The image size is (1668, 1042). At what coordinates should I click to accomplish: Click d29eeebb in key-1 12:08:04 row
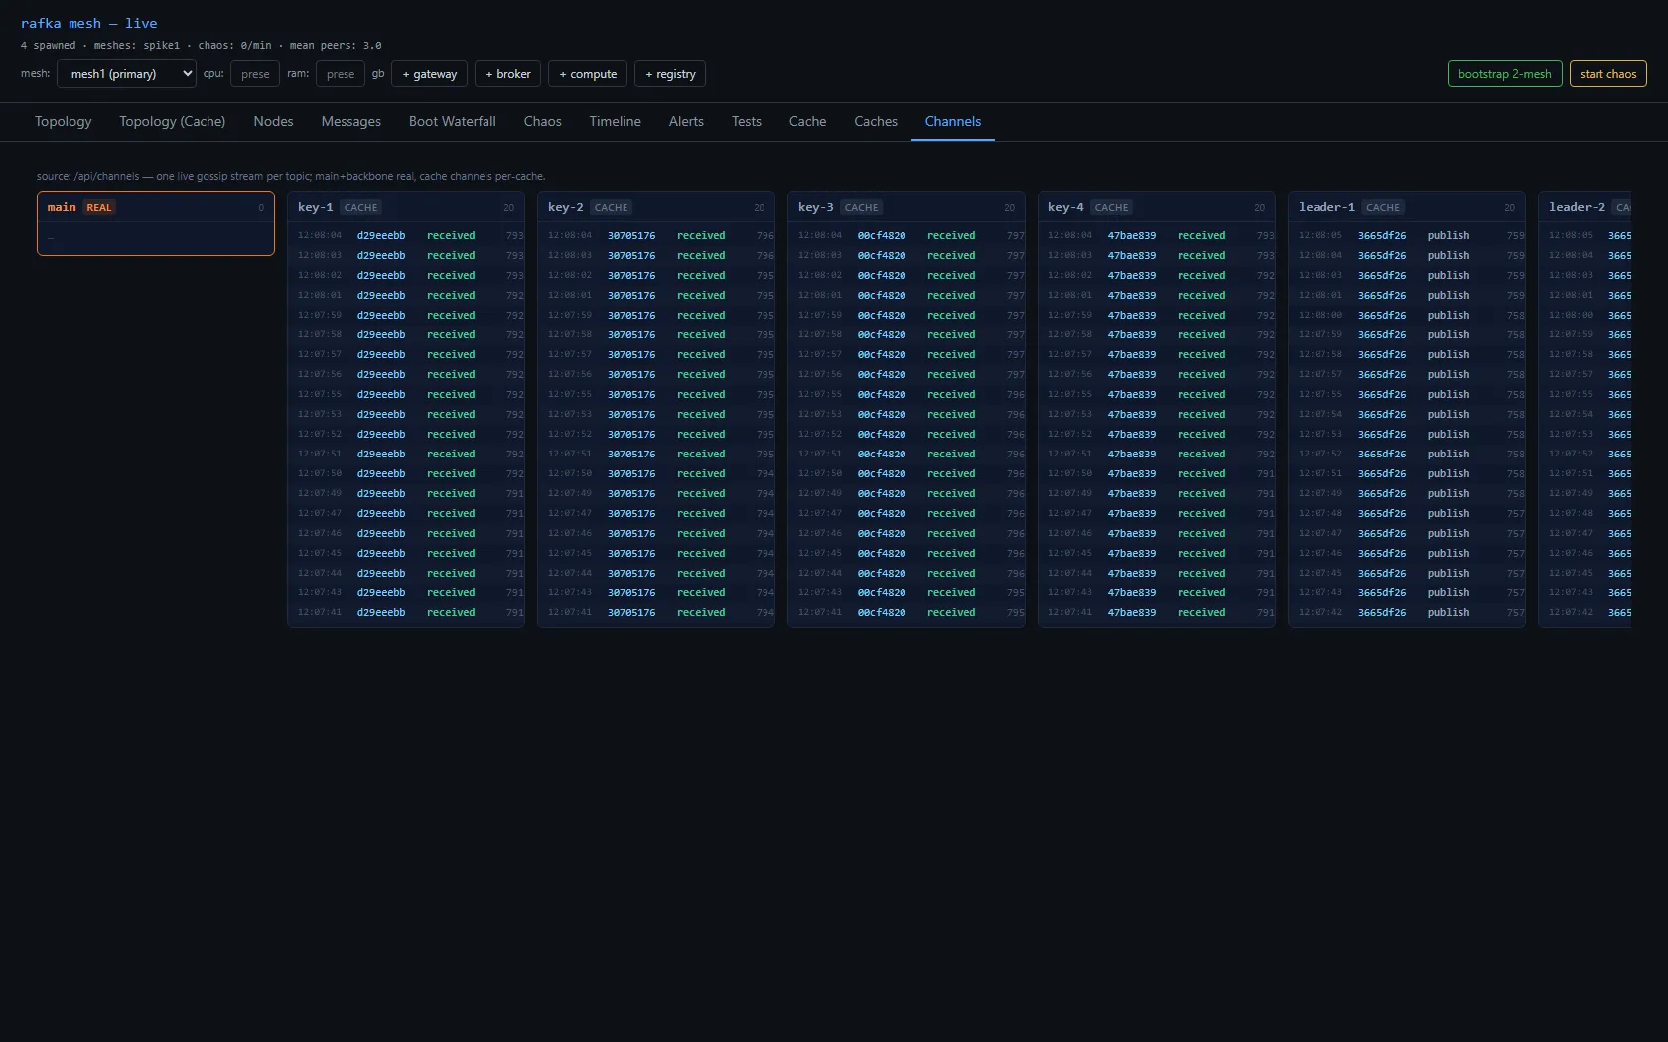(381, 235)
